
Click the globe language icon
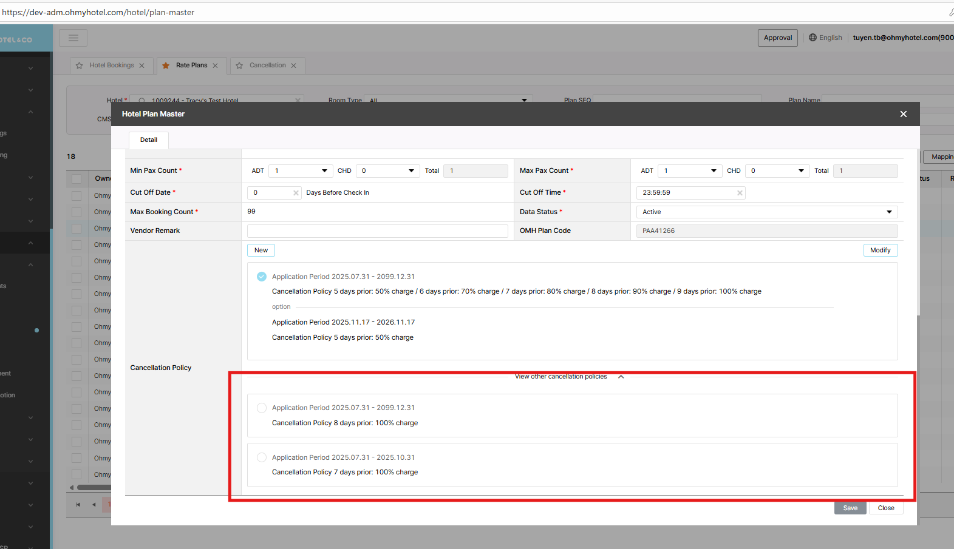tap(813, 38)
